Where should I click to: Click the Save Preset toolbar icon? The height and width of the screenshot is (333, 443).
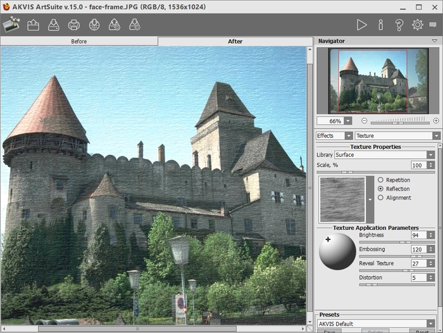click(135, 25)
